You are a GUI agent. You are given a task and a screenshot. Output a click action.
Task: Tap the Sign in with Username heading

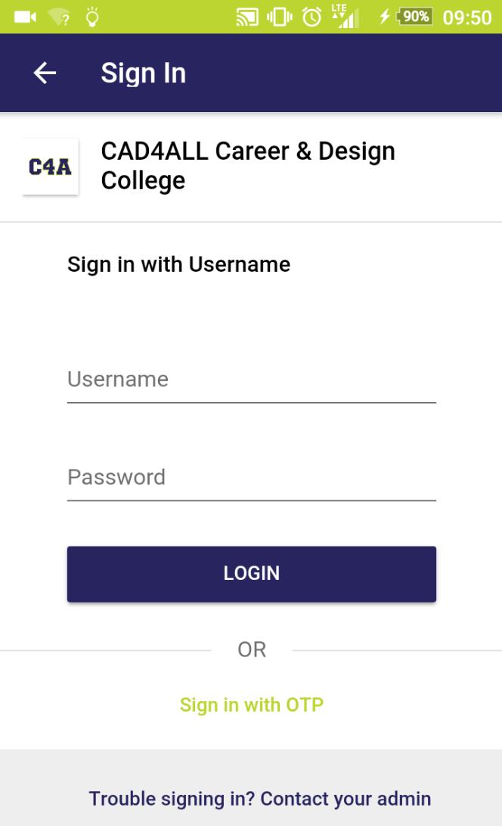tap(179, 264)
